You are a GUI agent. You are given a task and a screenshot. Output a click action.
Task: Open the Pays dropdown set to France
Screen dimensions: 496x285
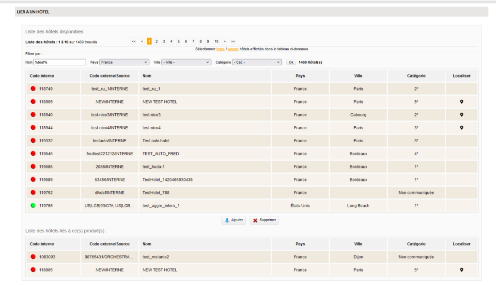click(124, 62)
